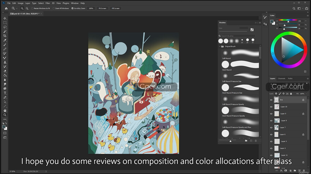Screen dimensions: 311x174
Task: Open the search icon in options bar
Action: (x=294, y=8)
